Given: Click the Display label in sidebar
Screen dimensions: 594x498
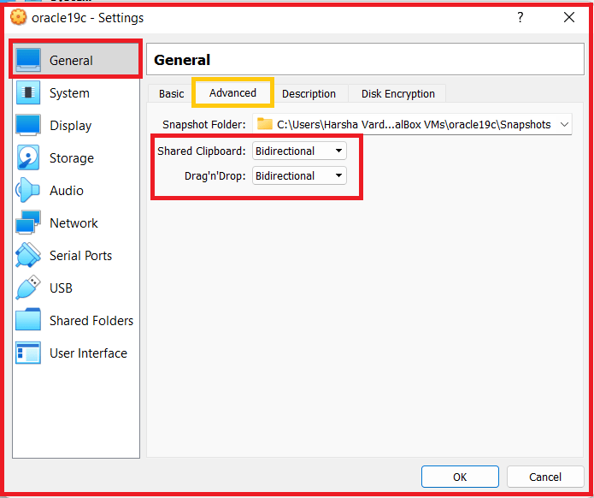Looking at the screenshot, I should 70,126.
